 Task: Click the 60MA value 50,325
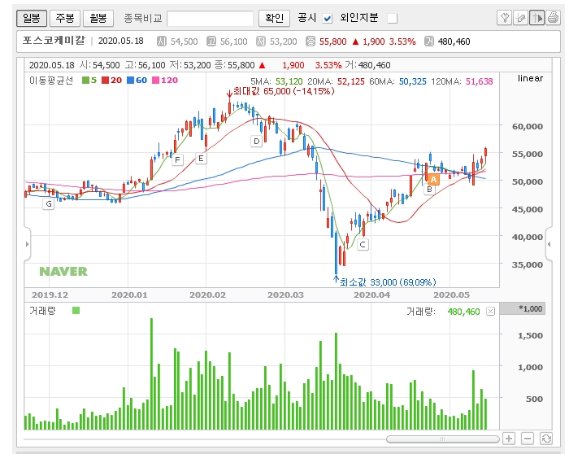413,81
